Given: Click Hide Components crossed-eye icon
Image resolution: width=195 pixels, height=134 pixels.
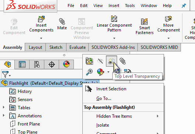Looking at the screenshot, I should coord(100,61).
